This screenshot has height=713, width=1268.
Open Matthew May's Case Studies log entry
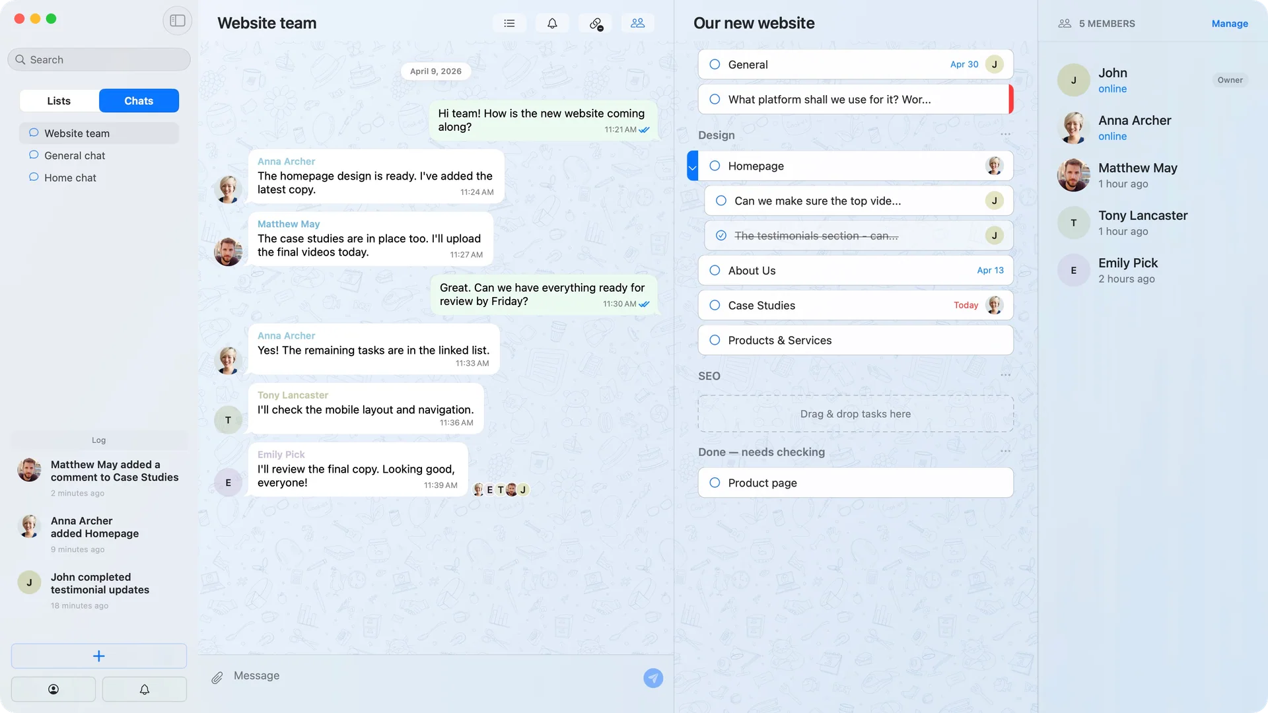[x=99, y=478]
